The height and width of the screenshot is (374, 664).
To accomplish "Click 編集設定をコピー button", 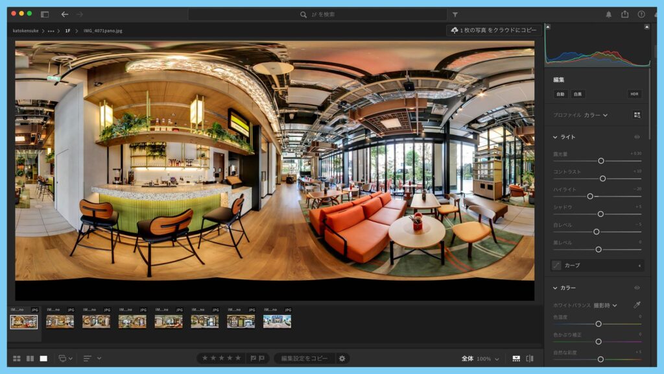I will 303,358.
